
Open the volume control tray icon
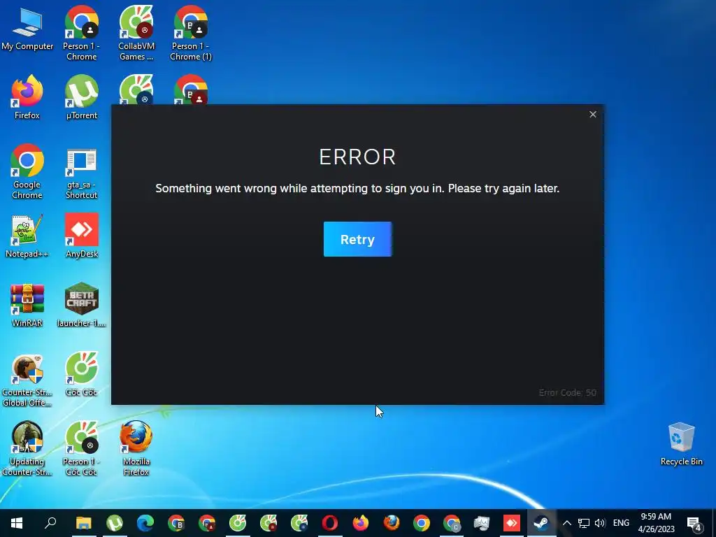coord(600,523)
